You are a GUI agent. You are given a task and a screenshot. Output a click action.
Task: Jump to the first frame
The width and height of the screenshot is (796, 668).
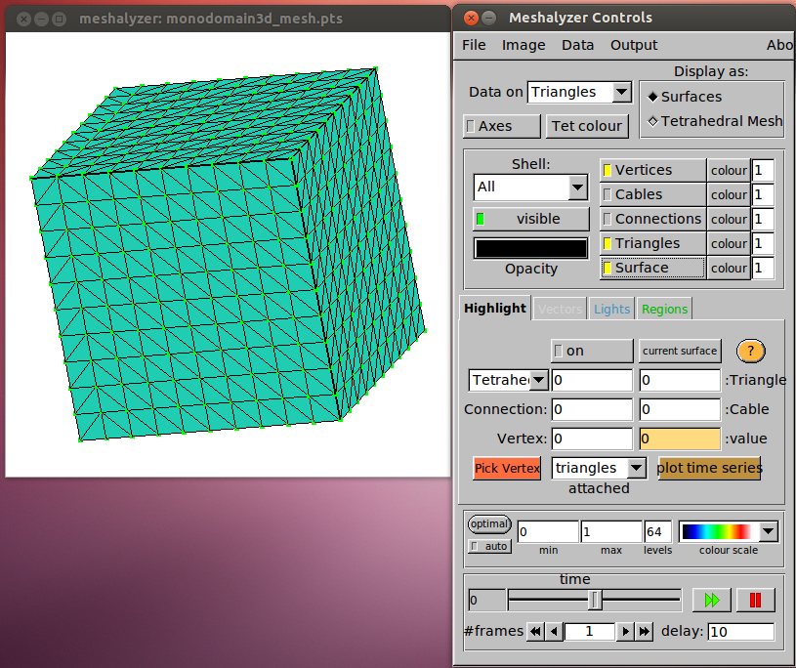click(535, 632)
